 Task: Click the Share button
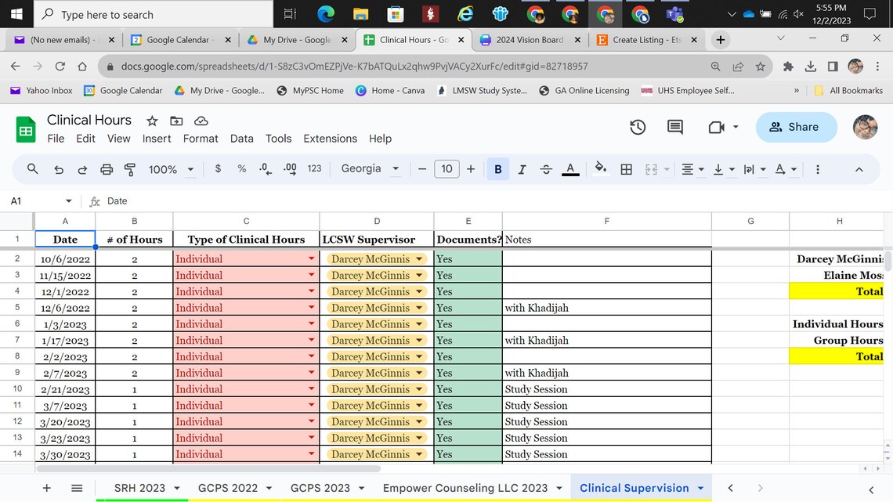tap(796, 126)
